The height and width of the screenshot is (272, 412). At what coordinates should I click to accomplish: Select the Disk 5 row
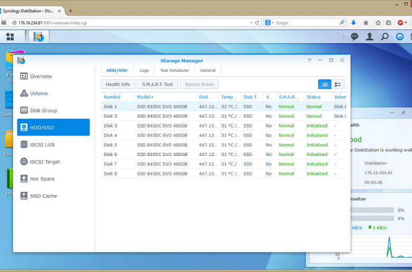(x=223, y=145)
